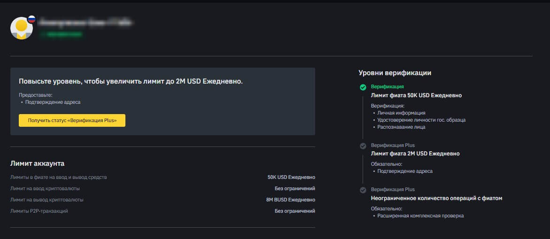This screenshot has width=550, height=239.
Task: Click gray checkmark for unlimited fiat operations level
Action: 363,190
